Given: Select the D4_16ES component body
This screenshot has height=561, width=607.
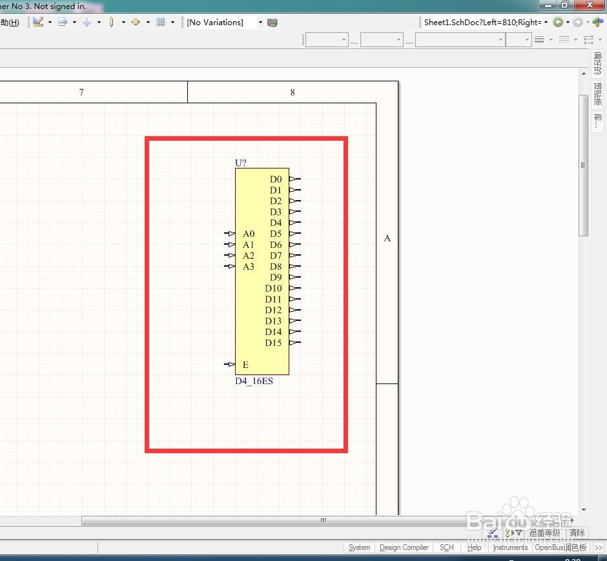Looking at the screenshot, I should point(262,271).
